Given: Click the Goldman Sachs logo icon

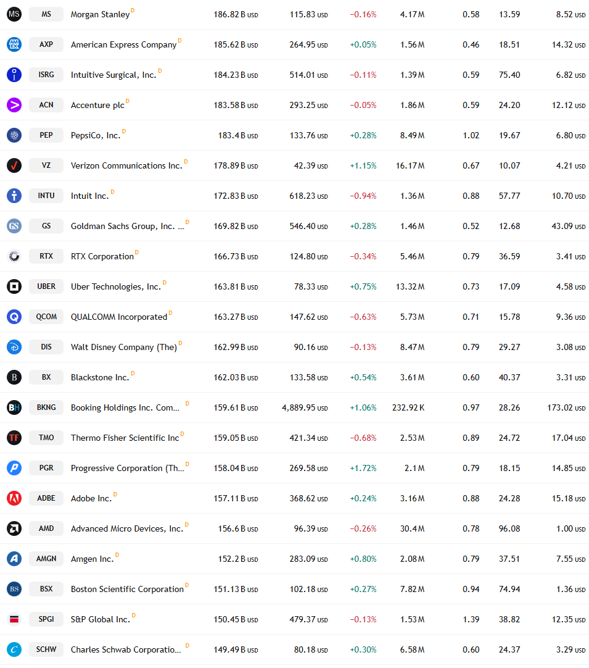Looking at the screenshot, I should [x=14, y=226].
